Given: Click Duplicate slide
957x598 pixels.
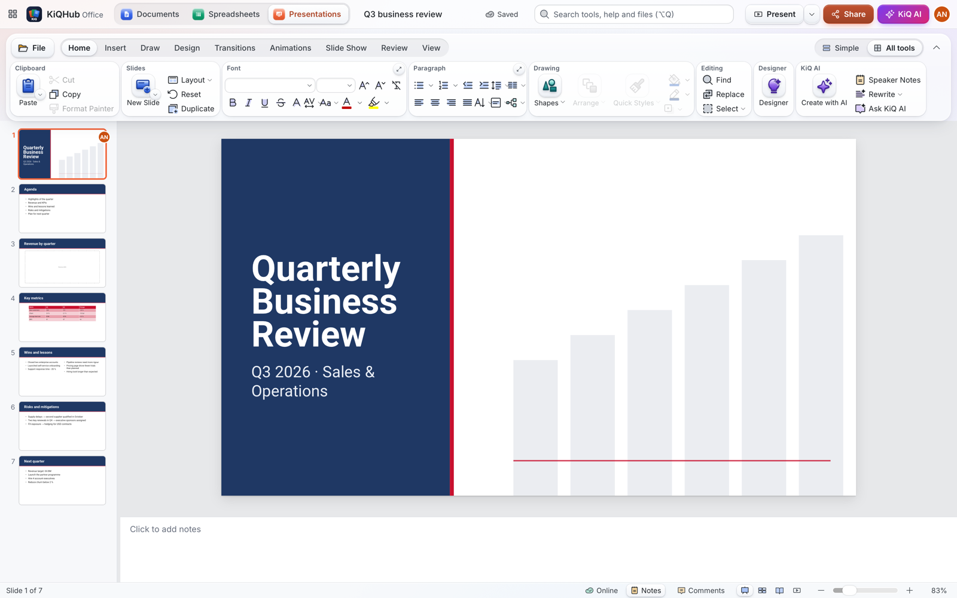Looking at the screenshot, I should tap(191, 109).
